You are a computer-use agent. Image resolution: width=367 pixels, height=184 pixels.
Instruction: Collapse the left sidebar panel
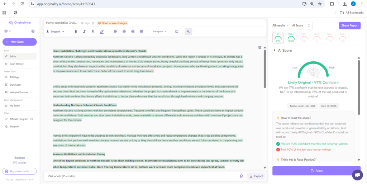tap(33, 31)
